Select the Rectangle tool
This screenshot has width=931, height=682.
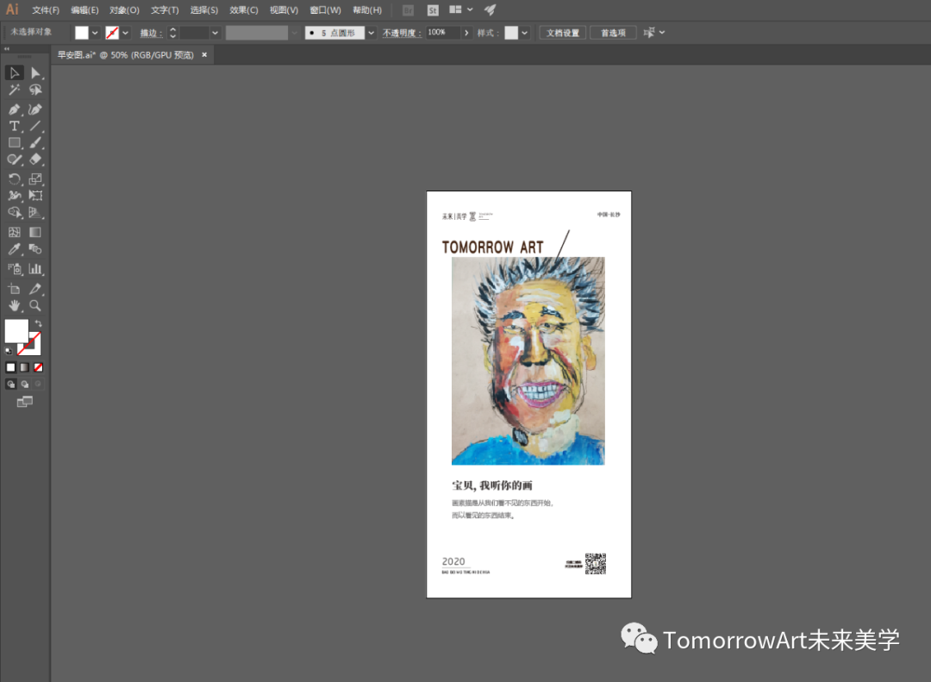pos(15,142)
